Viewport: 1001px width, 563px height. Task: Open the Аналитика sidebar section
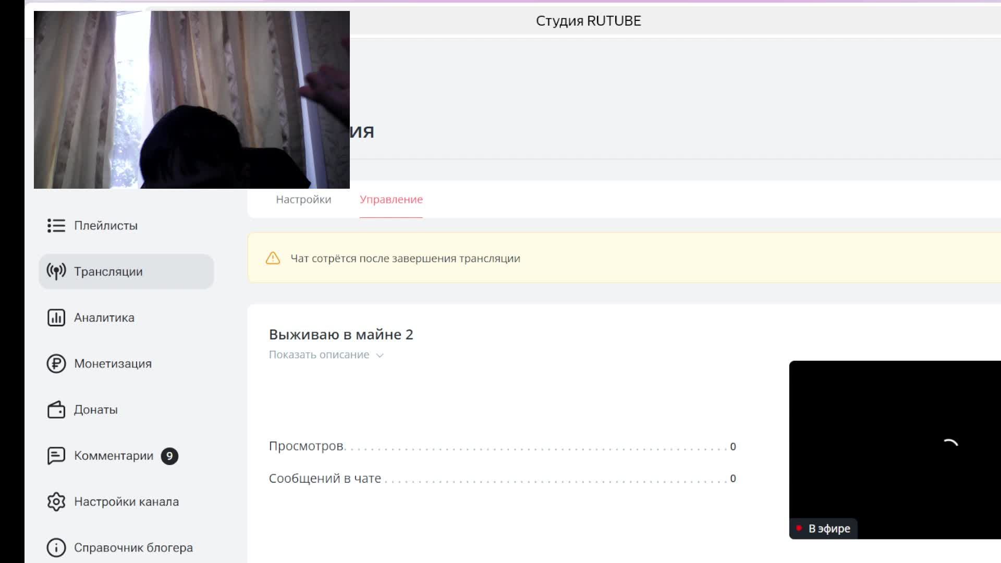click(x=104, y=317)
